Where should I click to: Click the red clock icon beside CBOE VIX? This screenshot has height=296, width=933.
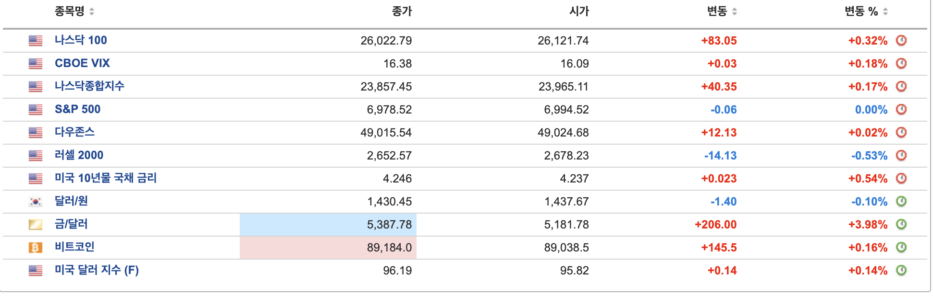click(901, 63)
